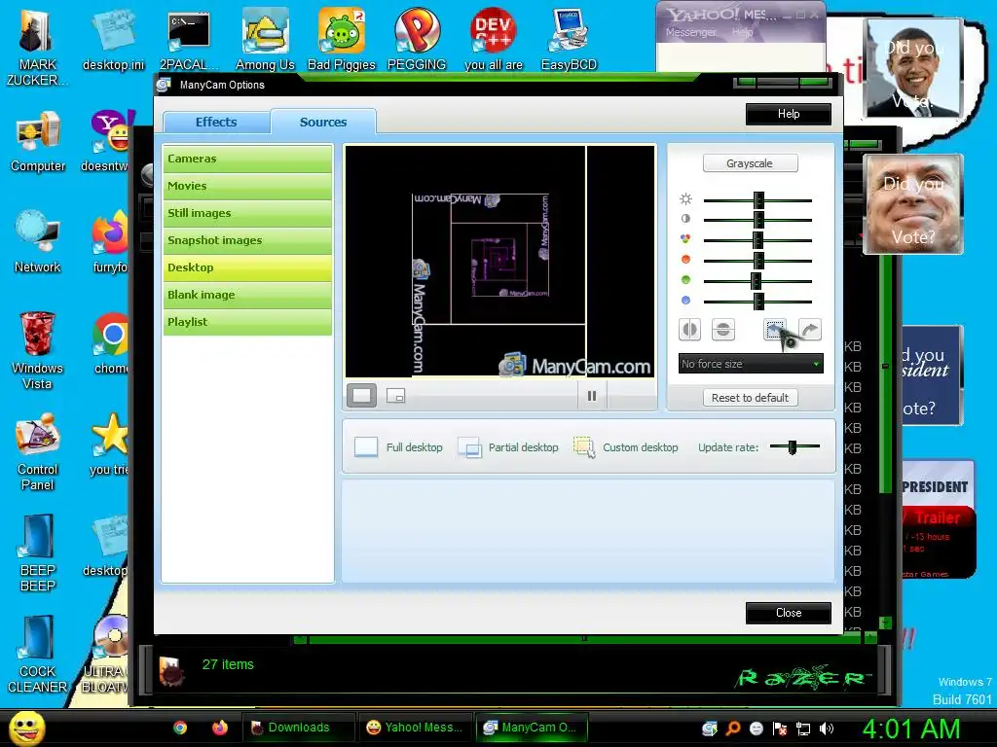The height and width of the screenshot is (747, 997).
Task: Choose the Full desktop capture option
Action: tap(398, 447)
